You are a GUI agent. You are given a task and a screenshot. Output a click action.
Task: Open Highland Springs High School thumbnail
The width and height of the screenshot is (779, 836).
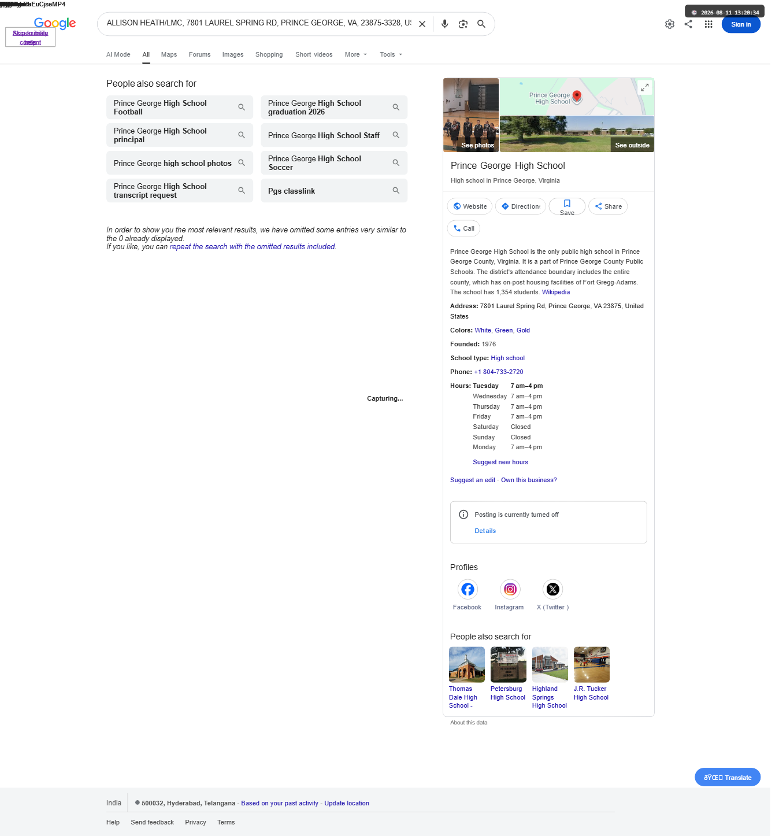click(x=550, y=665)
